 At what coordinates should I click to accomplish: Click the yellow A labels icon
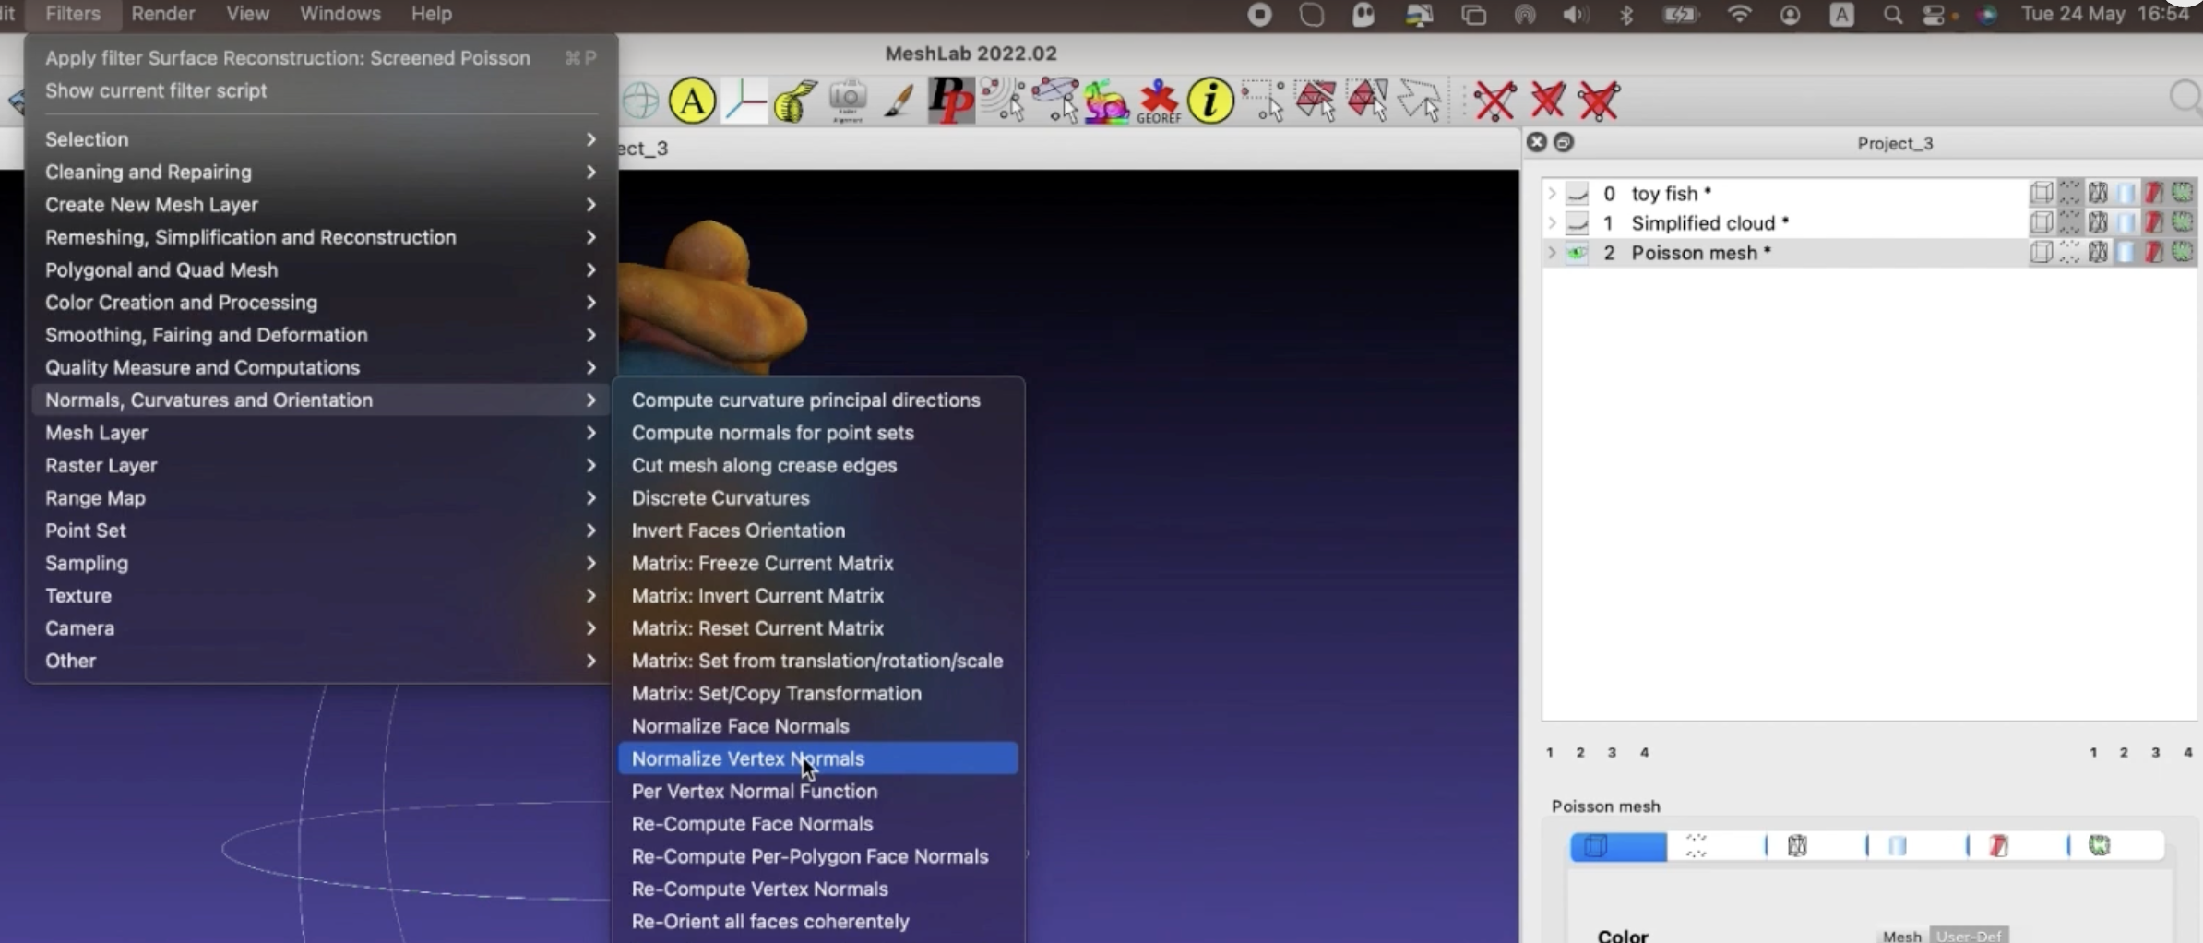(692, 101)
